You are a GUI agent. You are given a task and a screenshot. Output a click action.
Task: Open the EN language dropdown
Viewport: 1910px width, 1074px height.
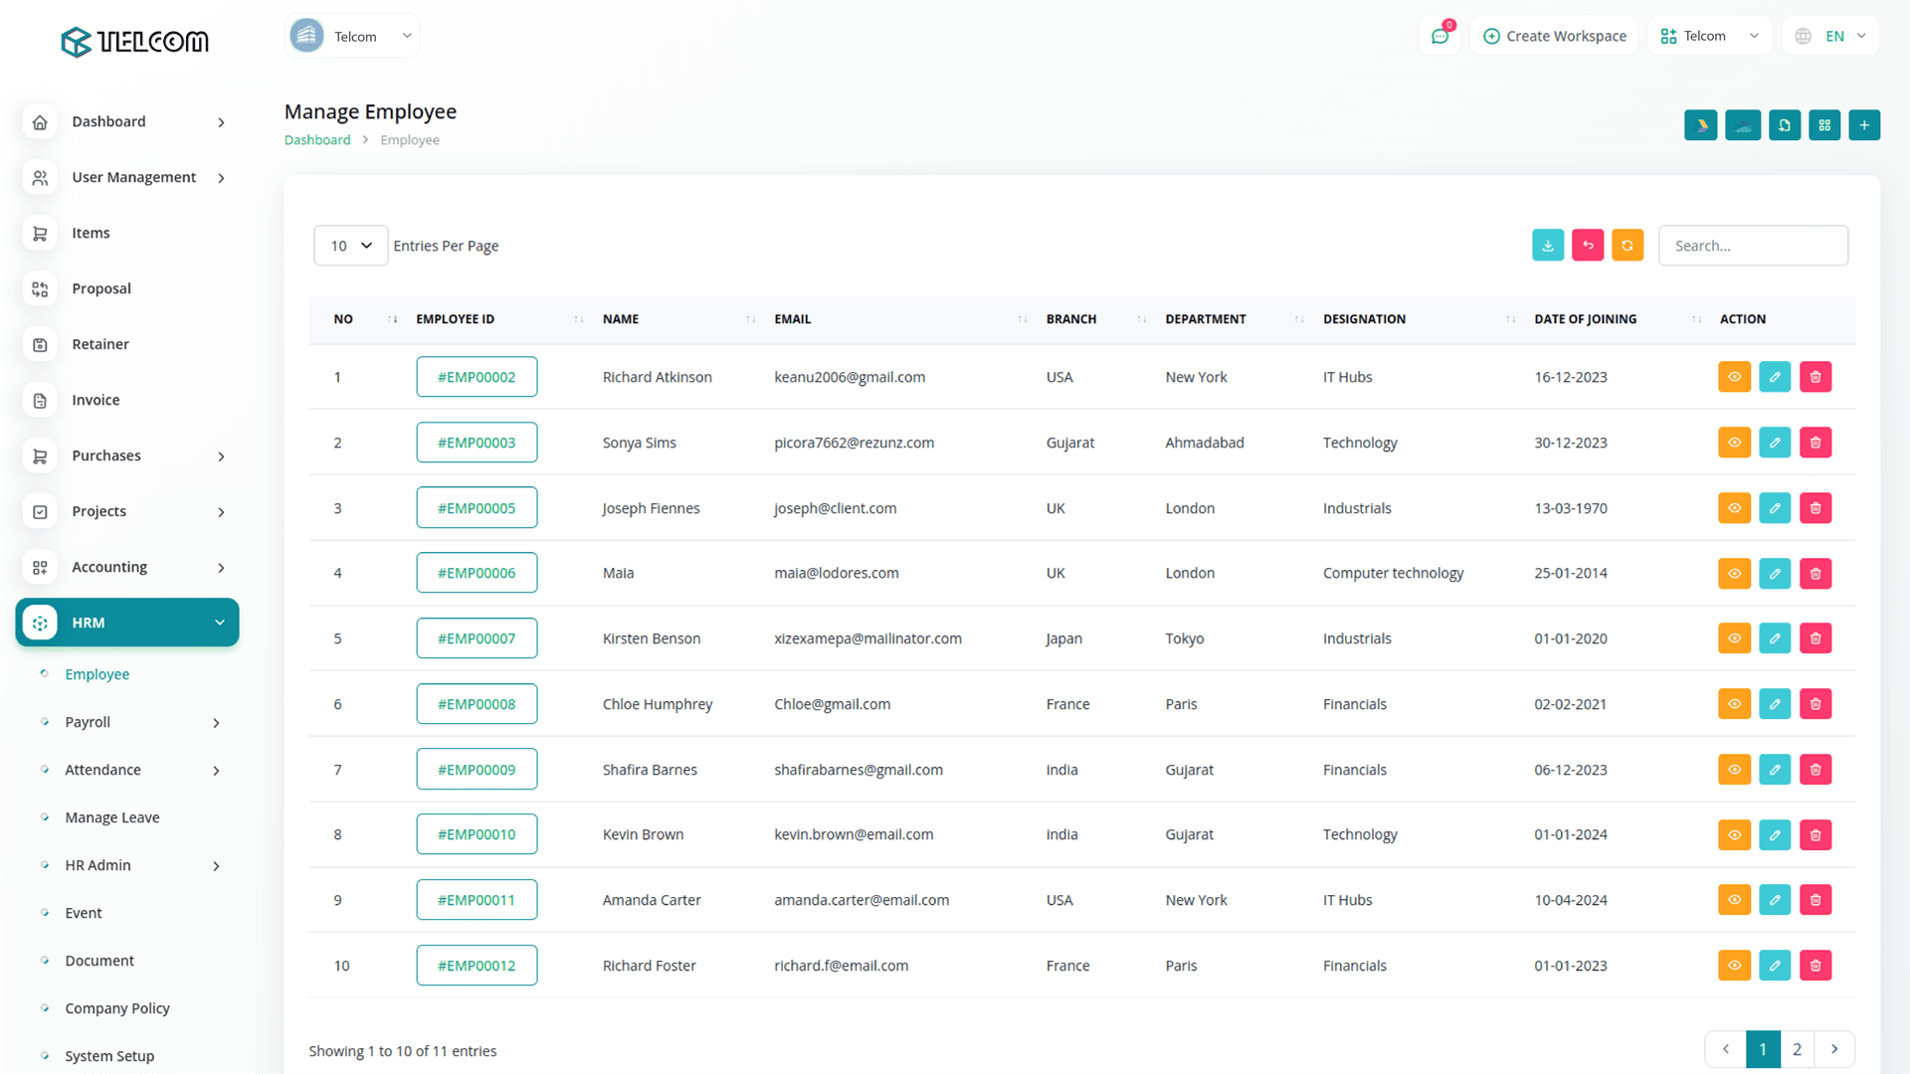point(1831,37)
